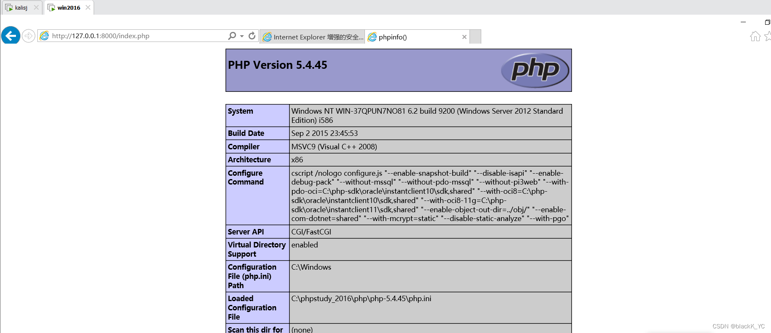
Task: Click the IE page icon in the address bar
Action: click(x=44, y=36)
